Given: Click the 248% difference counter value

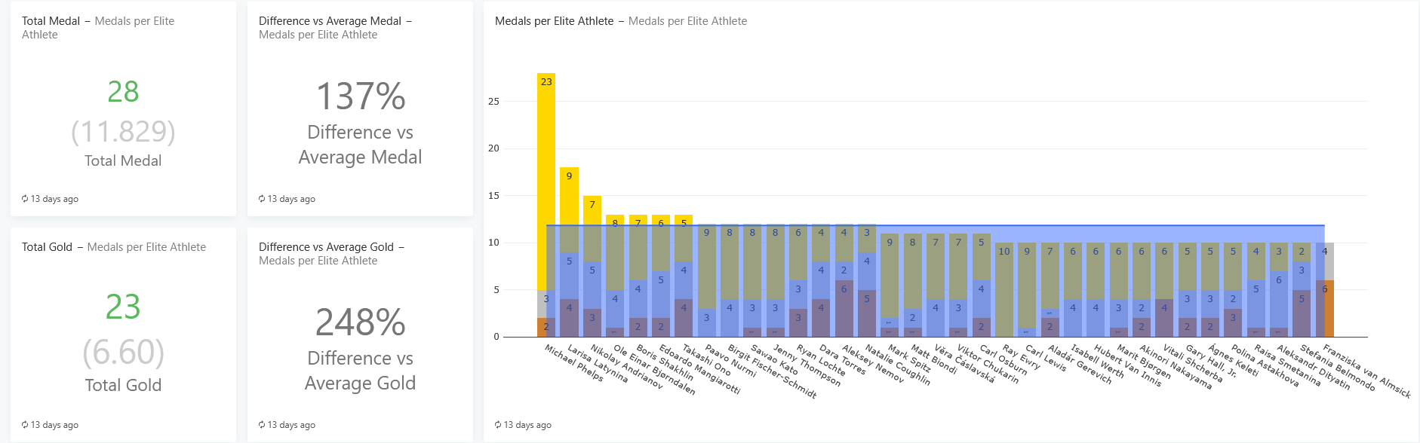Looking at the screenshot, I should tap(360, 322).
